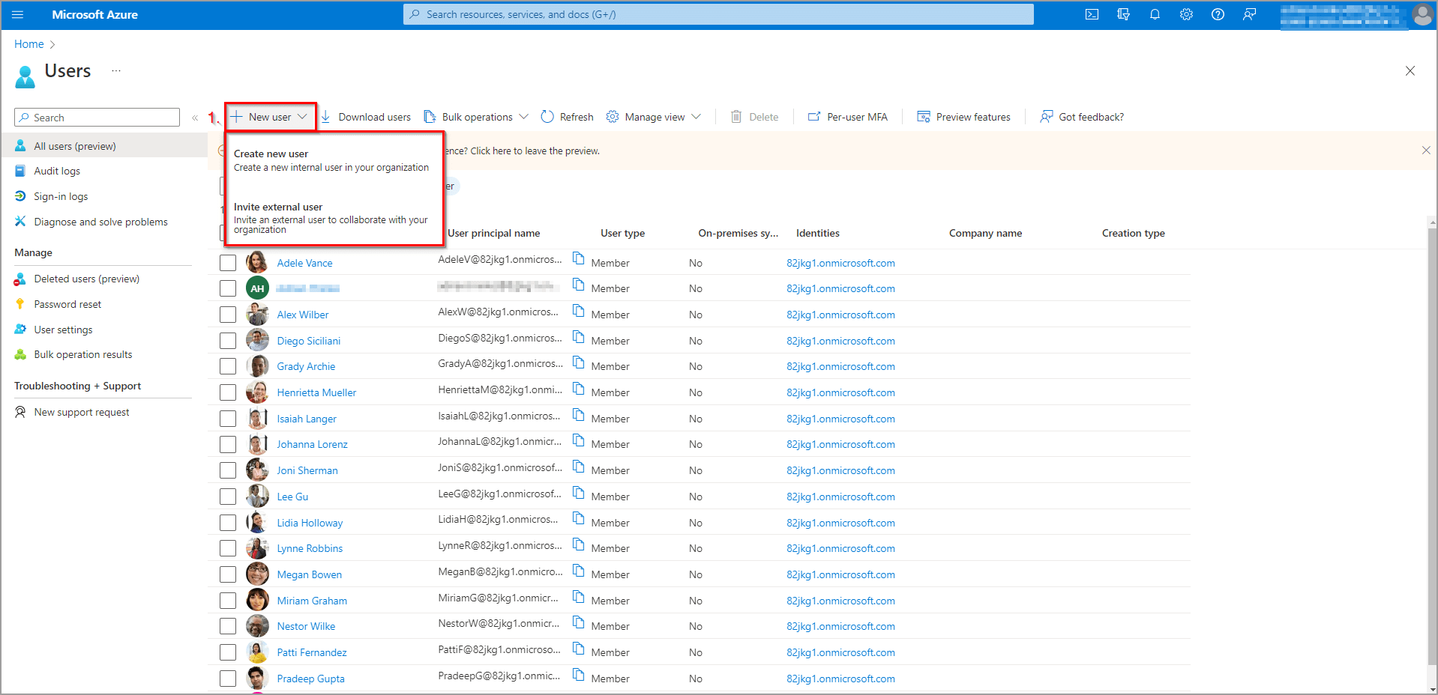The width and height of the screenshot is (1438, 695).
Task: Tick the checkbox for Pradeep Gupta
Action: click(x=228, y=679)
